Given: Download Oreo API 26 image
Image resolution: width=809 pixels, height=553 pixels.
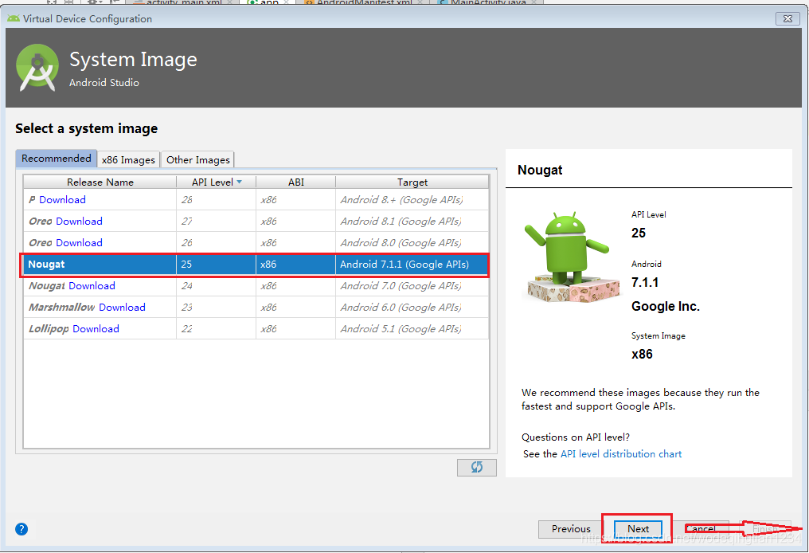Looking at the screenshot, I should (x=79, y=243).
